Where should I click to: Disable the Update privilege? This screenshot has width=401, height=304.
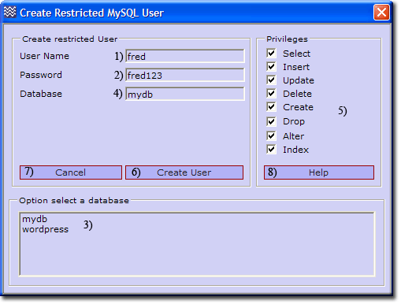pos(271,80)
